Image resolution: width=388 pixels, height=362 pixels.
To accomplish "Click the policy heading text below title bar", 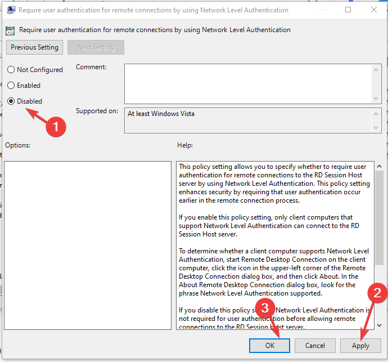I will pos(155,30).
